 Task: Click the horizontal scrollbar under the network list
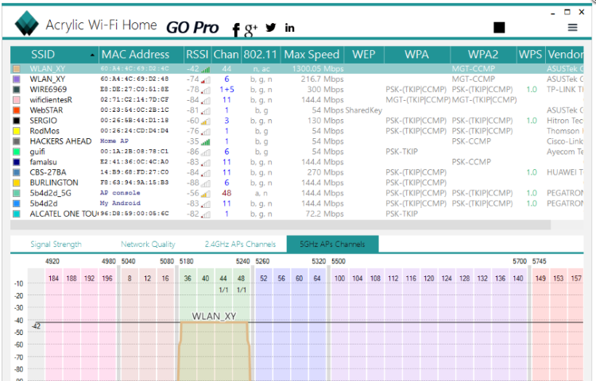coord(281,225)
